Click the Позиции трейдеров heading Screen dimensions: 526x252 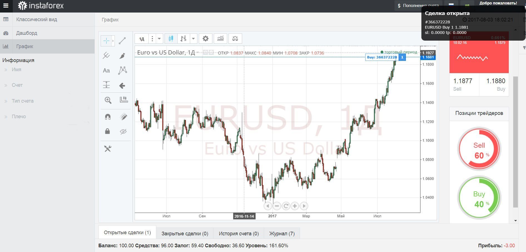479,113
